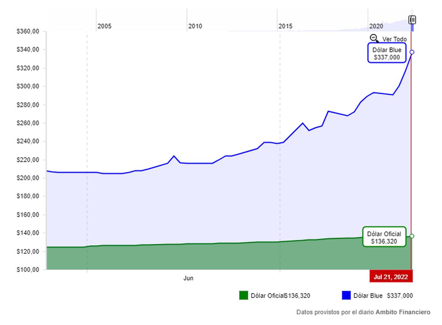Image resolution: width=442 pixels, height=325 pixels.
Task: Grab the chart scrollbar grip handle
Action: [x=413, y=20]
